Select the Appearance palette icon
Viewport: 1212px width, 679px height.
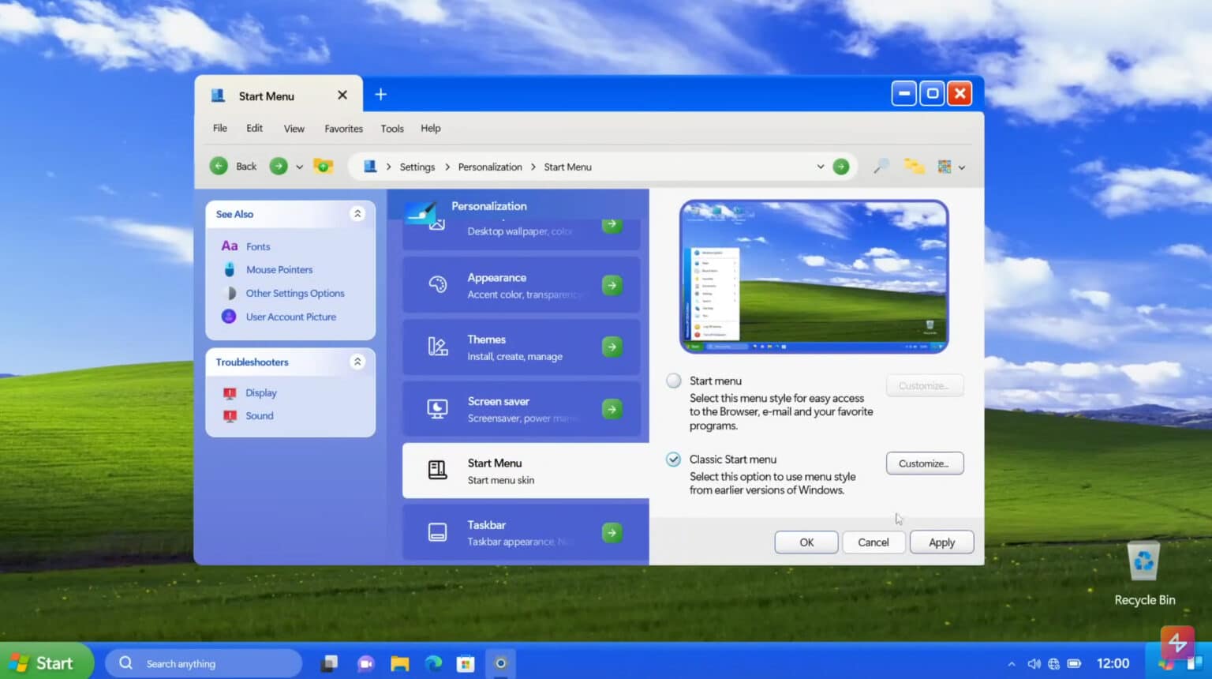click(x=438, y=285)
